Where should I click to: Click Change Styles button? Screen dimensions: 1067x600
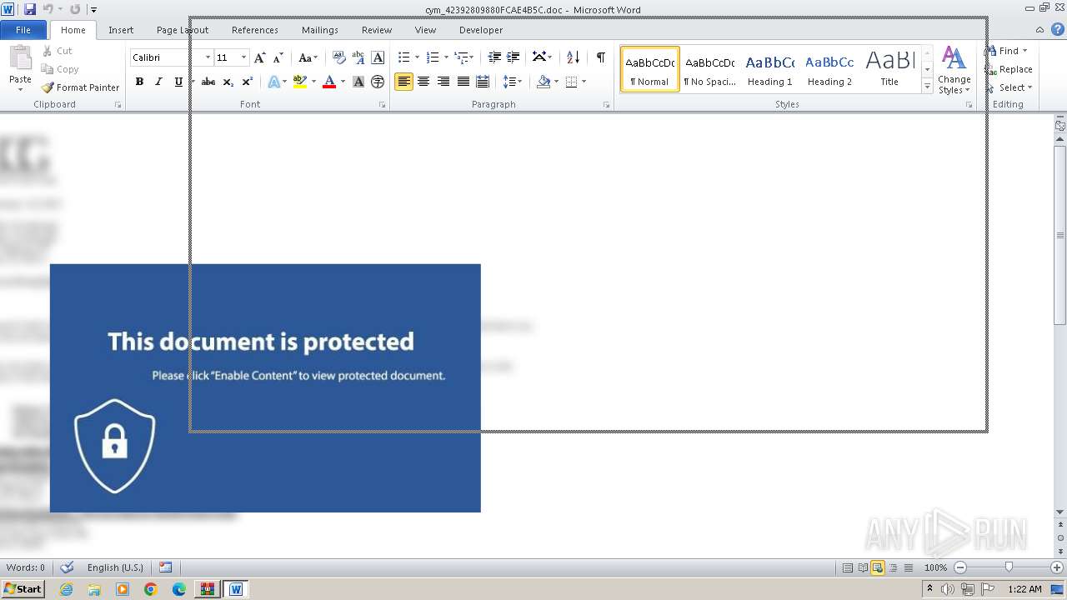tap(954, 71)
